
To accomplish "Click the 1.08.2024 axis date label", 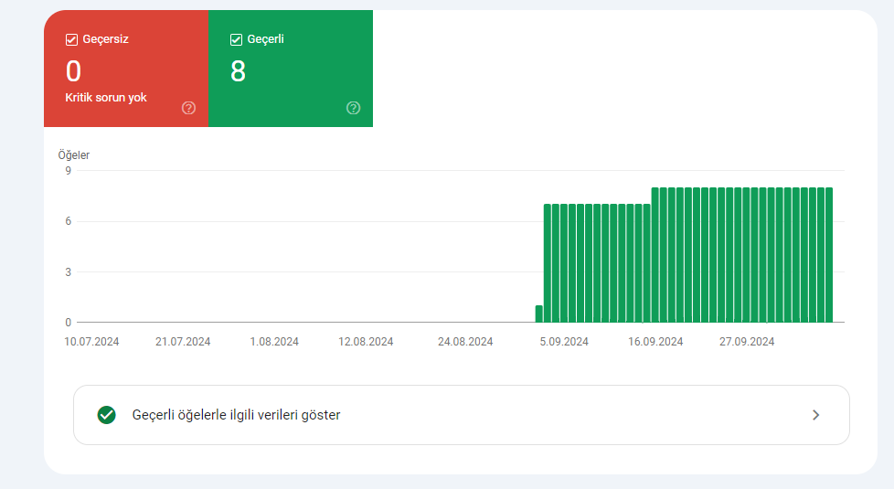I will click(x=274, y=342).
